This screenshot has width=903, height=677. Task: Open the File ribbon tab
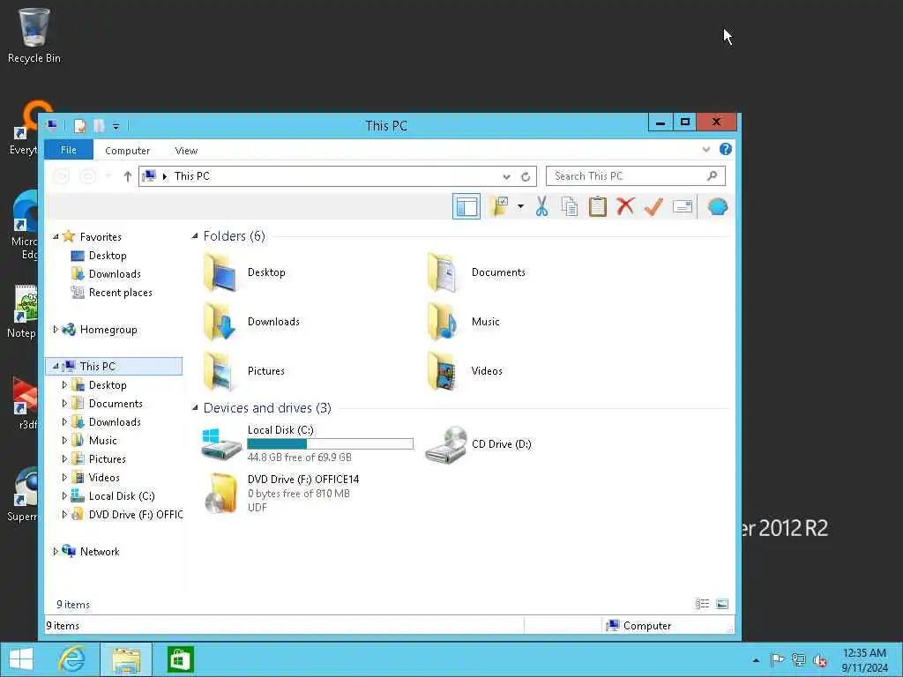(69, 150)
